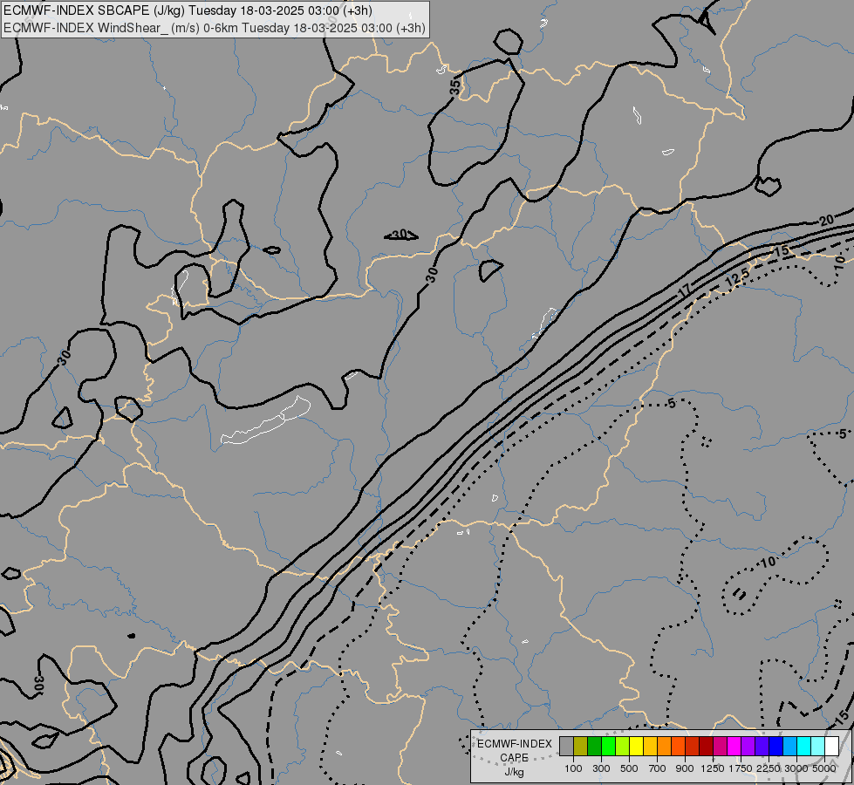Click the J/kg unit label in the legend

(x=514, y=772)
